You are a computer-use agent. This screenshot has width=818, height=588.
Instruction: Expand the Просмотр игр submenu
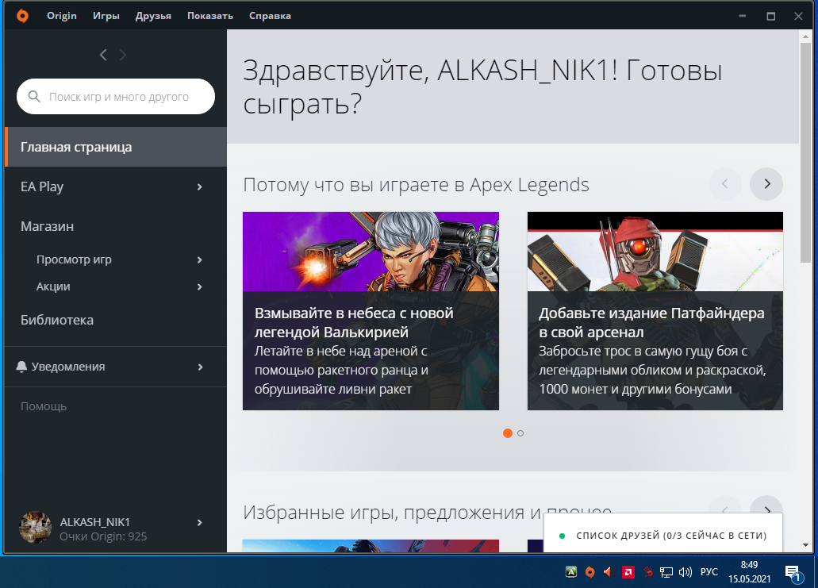click(199, 259)
